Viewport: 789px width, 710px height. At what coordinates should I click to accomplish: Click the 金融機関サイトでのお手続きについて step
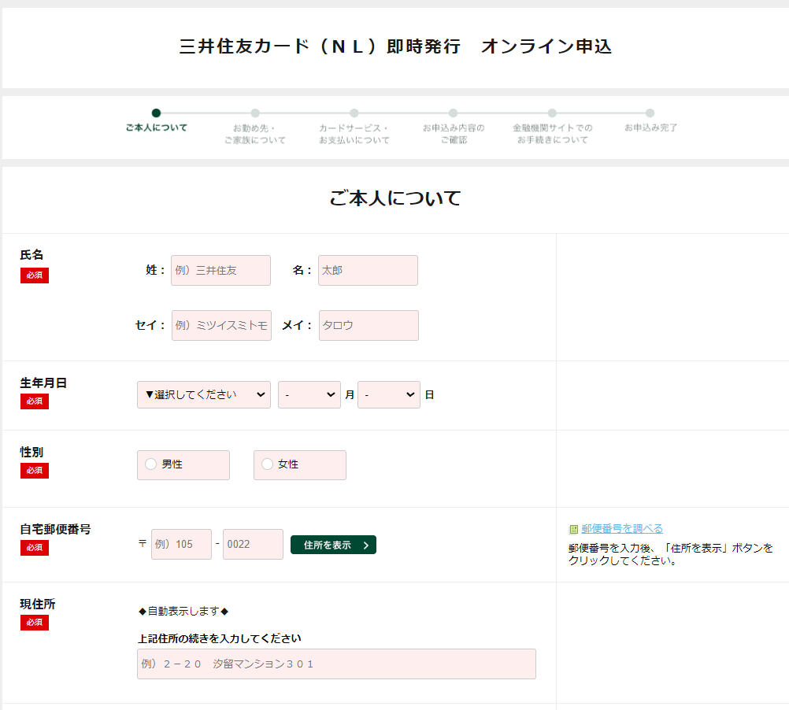pyautogui.click(x=553, y=127)
